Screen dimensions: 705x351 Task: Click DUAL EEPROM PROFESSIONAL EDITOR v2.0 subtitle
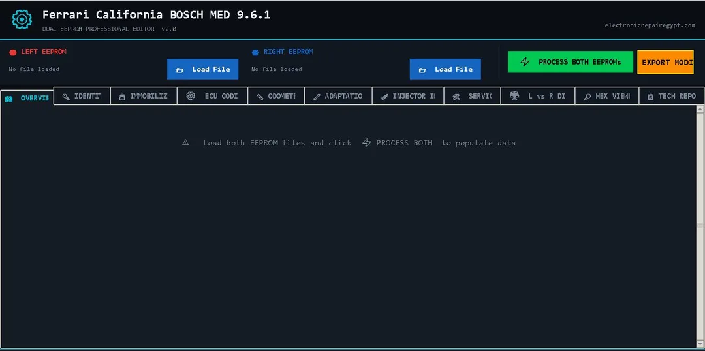(109, 29)
